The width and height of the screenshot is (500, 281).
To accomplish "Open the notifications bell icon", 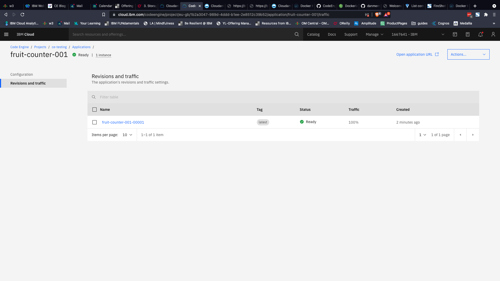I will click(x=480, y=34).
